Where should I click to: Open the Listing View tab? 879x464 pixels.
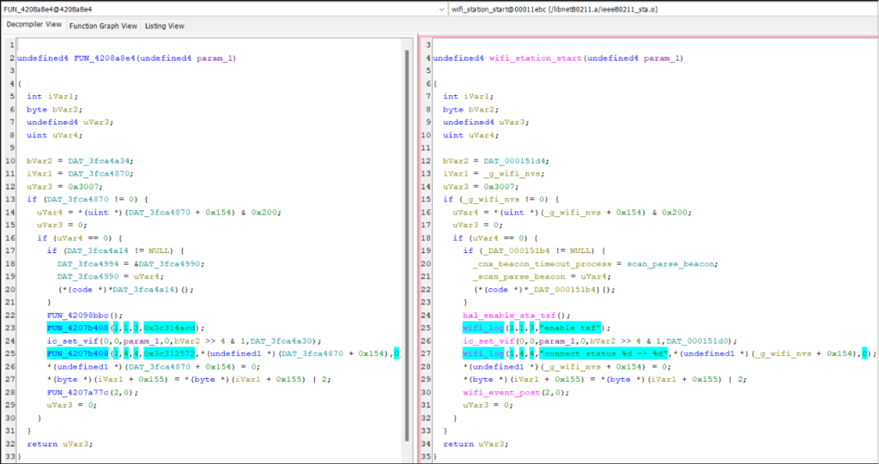164,26
